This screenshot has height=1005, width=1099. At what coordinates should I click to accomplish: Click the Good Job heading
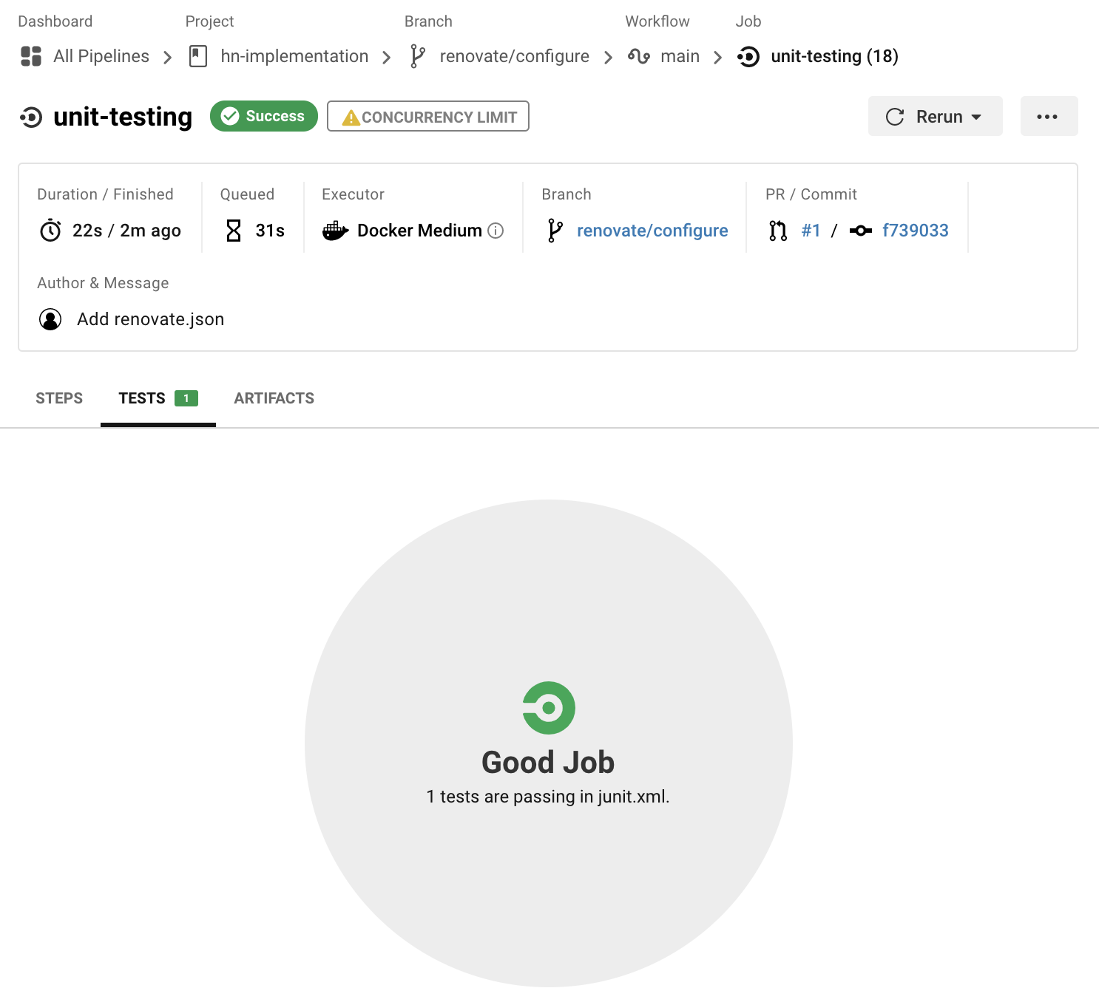coord(548,763)
